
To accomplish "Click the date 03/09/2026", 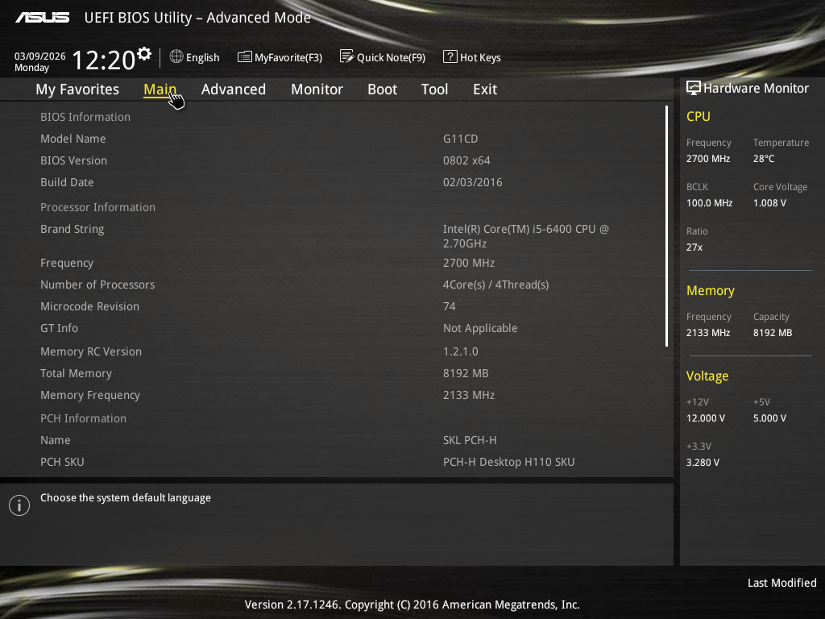I will point(40,56).
